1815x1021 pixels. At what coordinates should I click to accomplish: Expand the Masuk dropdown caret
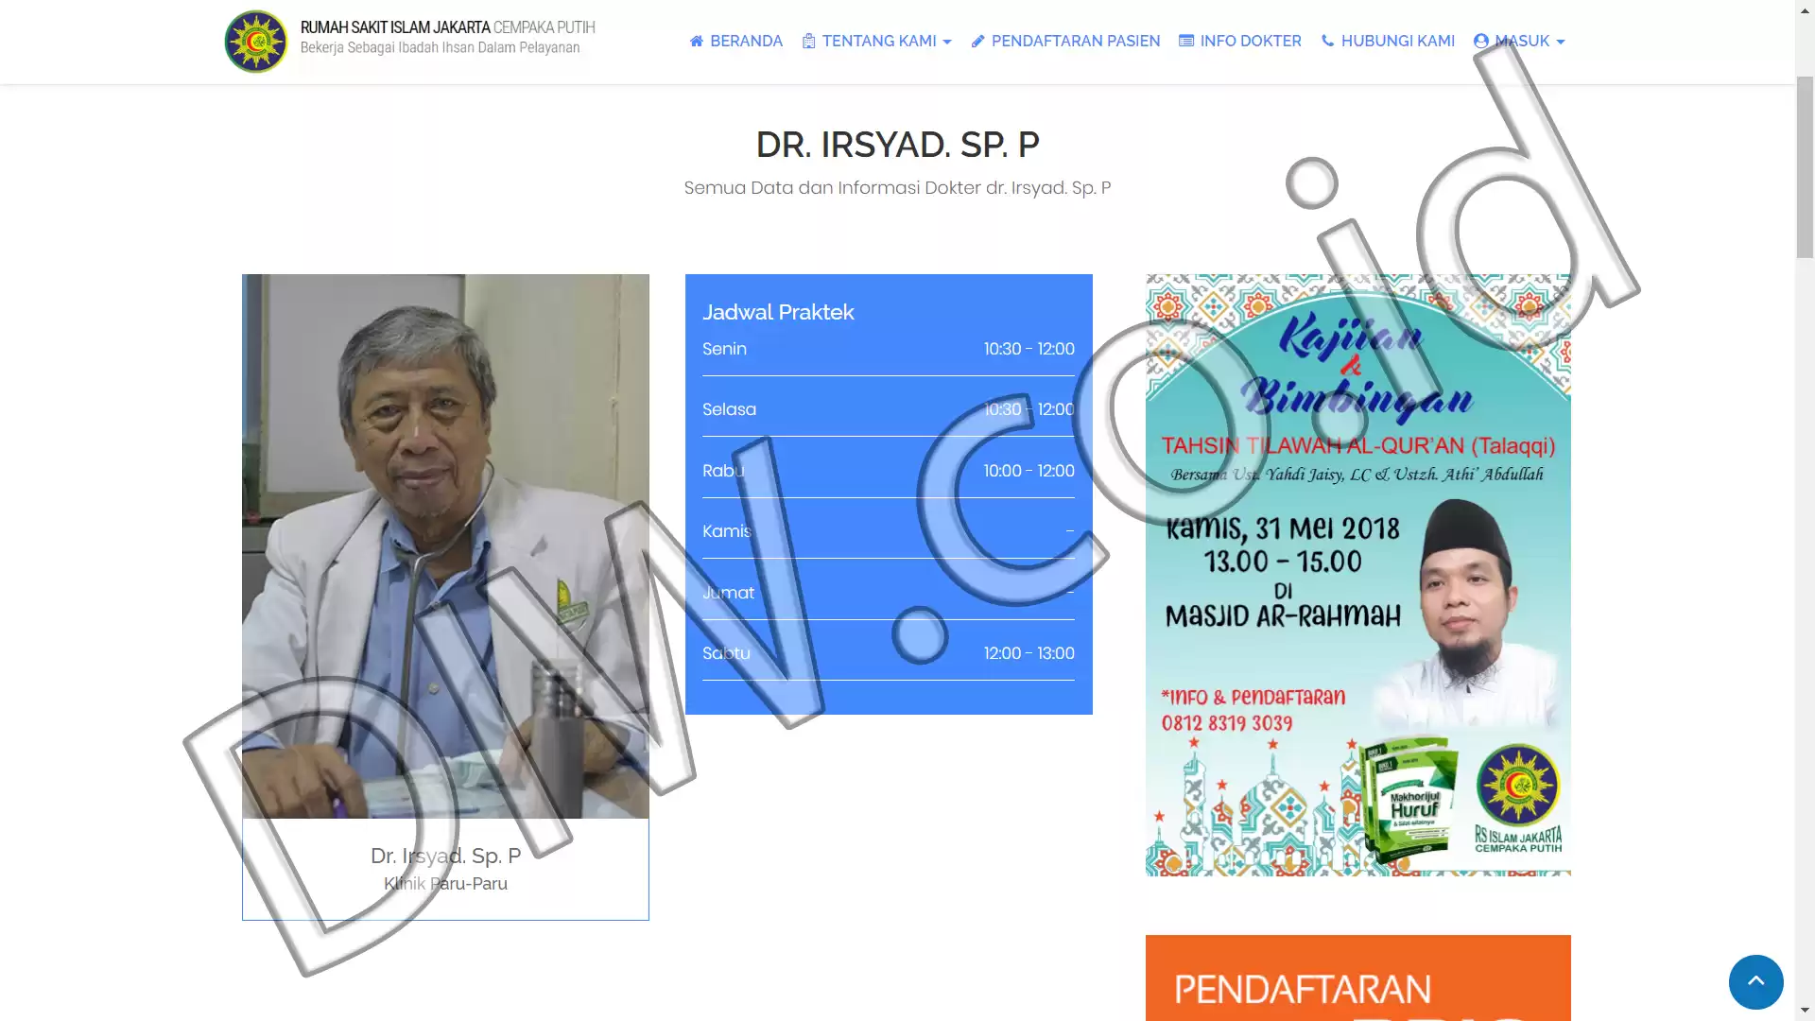click(x=1561, y=43)
